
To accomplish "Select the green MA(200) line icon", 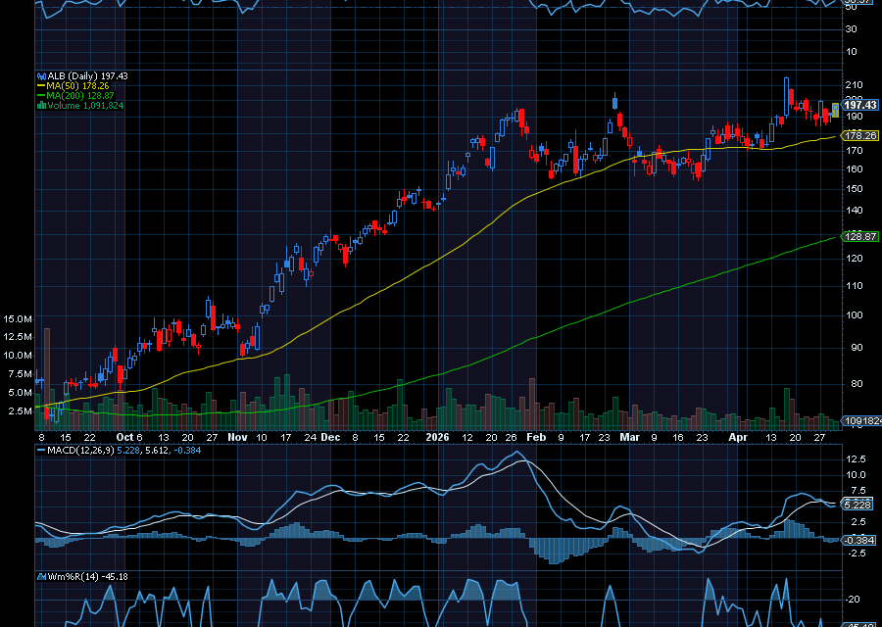I will pos(41,95).
